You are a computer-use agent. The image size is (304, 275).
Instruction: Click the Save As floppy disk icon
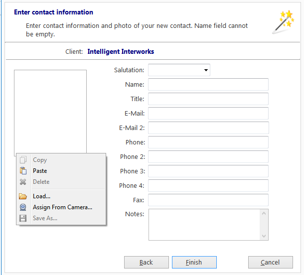(x=23, y=218)
